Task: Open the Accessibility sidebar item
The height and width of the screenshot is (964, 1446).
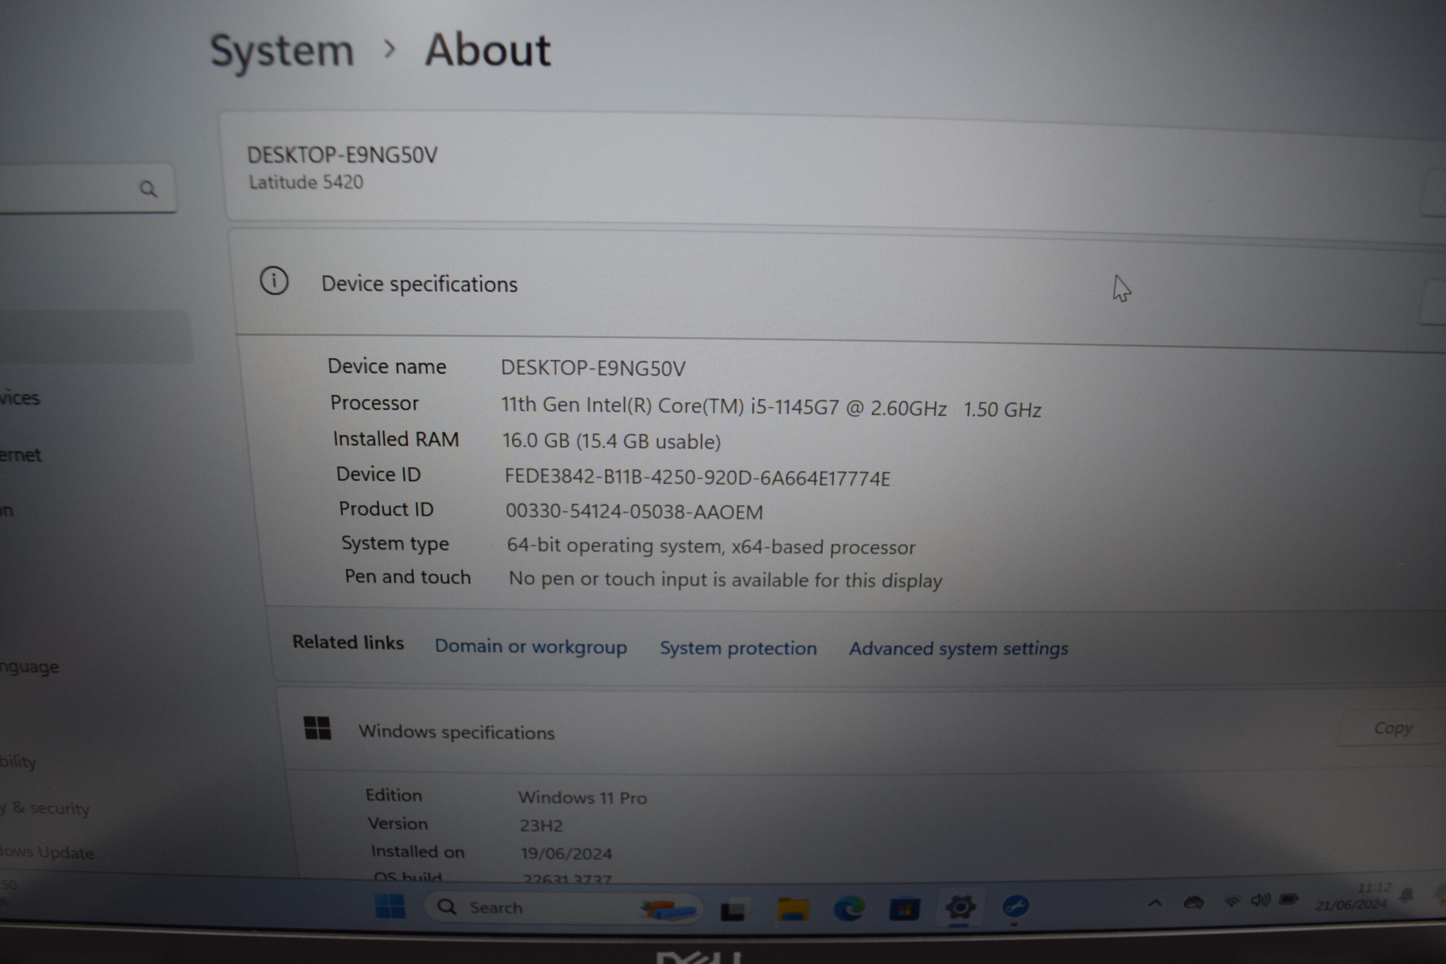Action: point(19,761)
